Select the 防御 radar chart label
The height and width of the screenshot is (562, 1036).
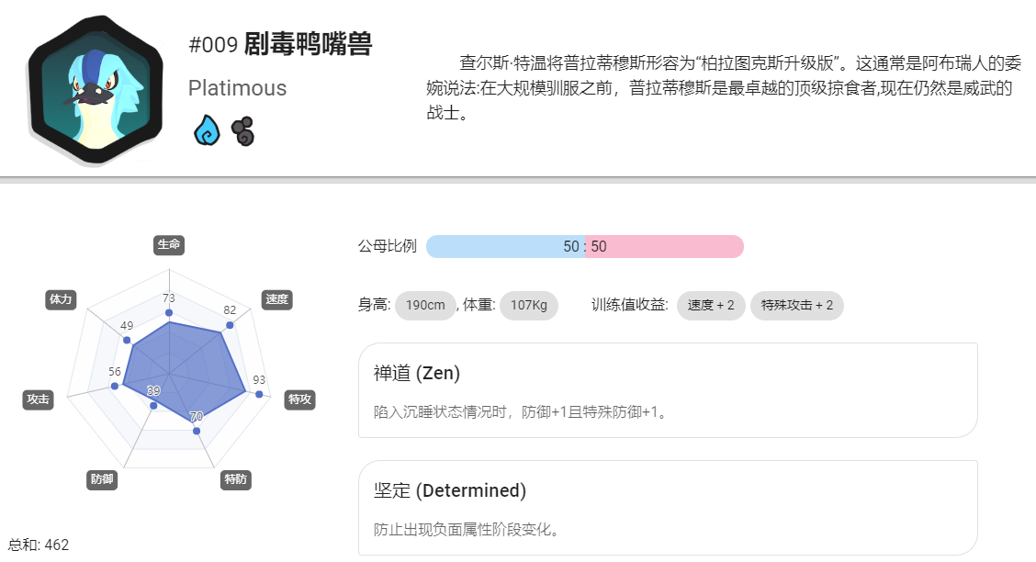[102, 479]
